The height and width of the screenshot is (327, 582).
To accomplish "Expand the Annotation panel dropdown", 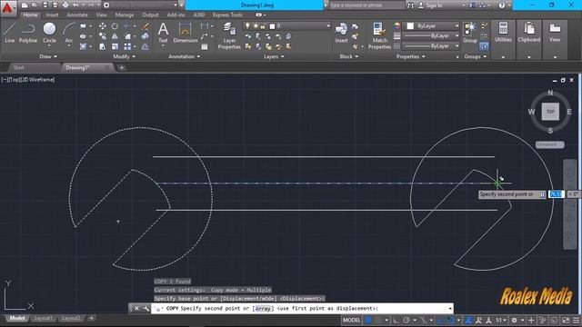I will tap(184, 56).
